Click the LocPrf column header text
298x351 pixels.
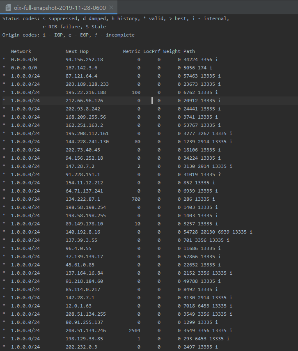click(x=152, y=51)
